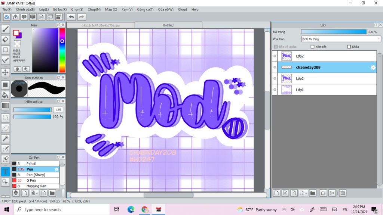The image size is (383, 215).
Task: Toggle visibility of Lớp2 below chaenday208
Action: pyautogui.click(x=275, y=78)
